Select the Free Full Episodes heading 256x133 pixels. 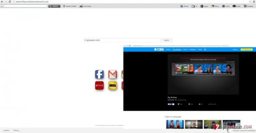click(173, 117)
